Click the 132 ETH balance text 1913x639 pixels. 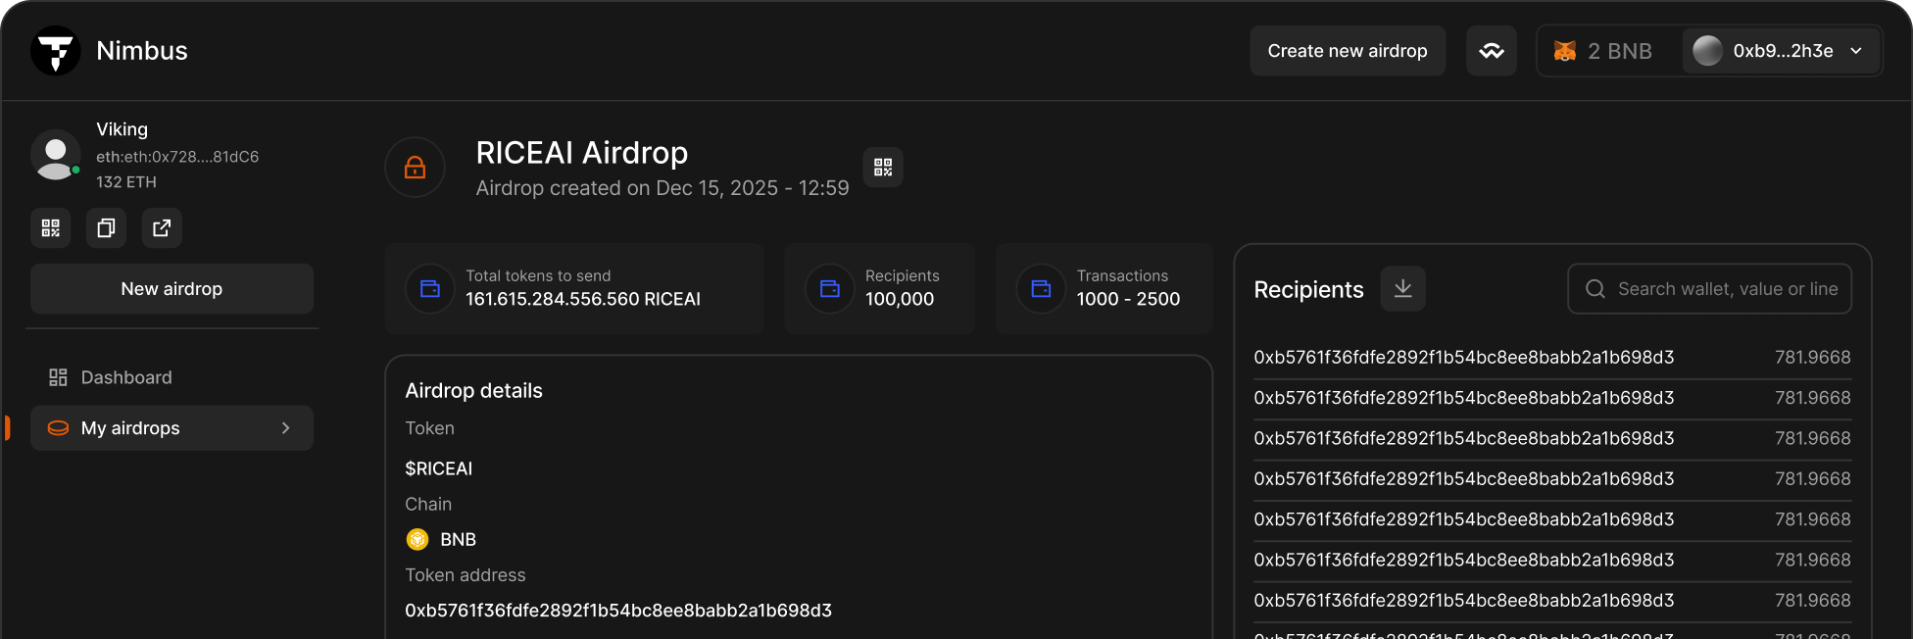[x=126, y=182]
